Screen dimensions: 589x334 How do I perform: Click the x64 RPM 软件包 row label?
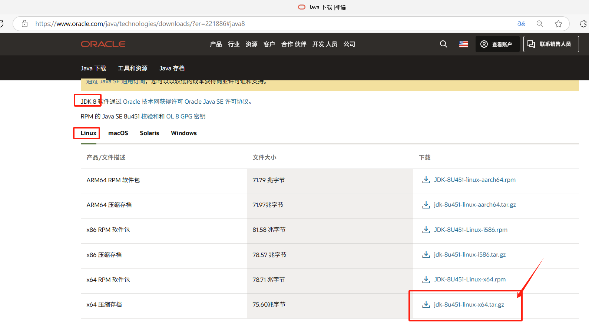click(108, 280)
